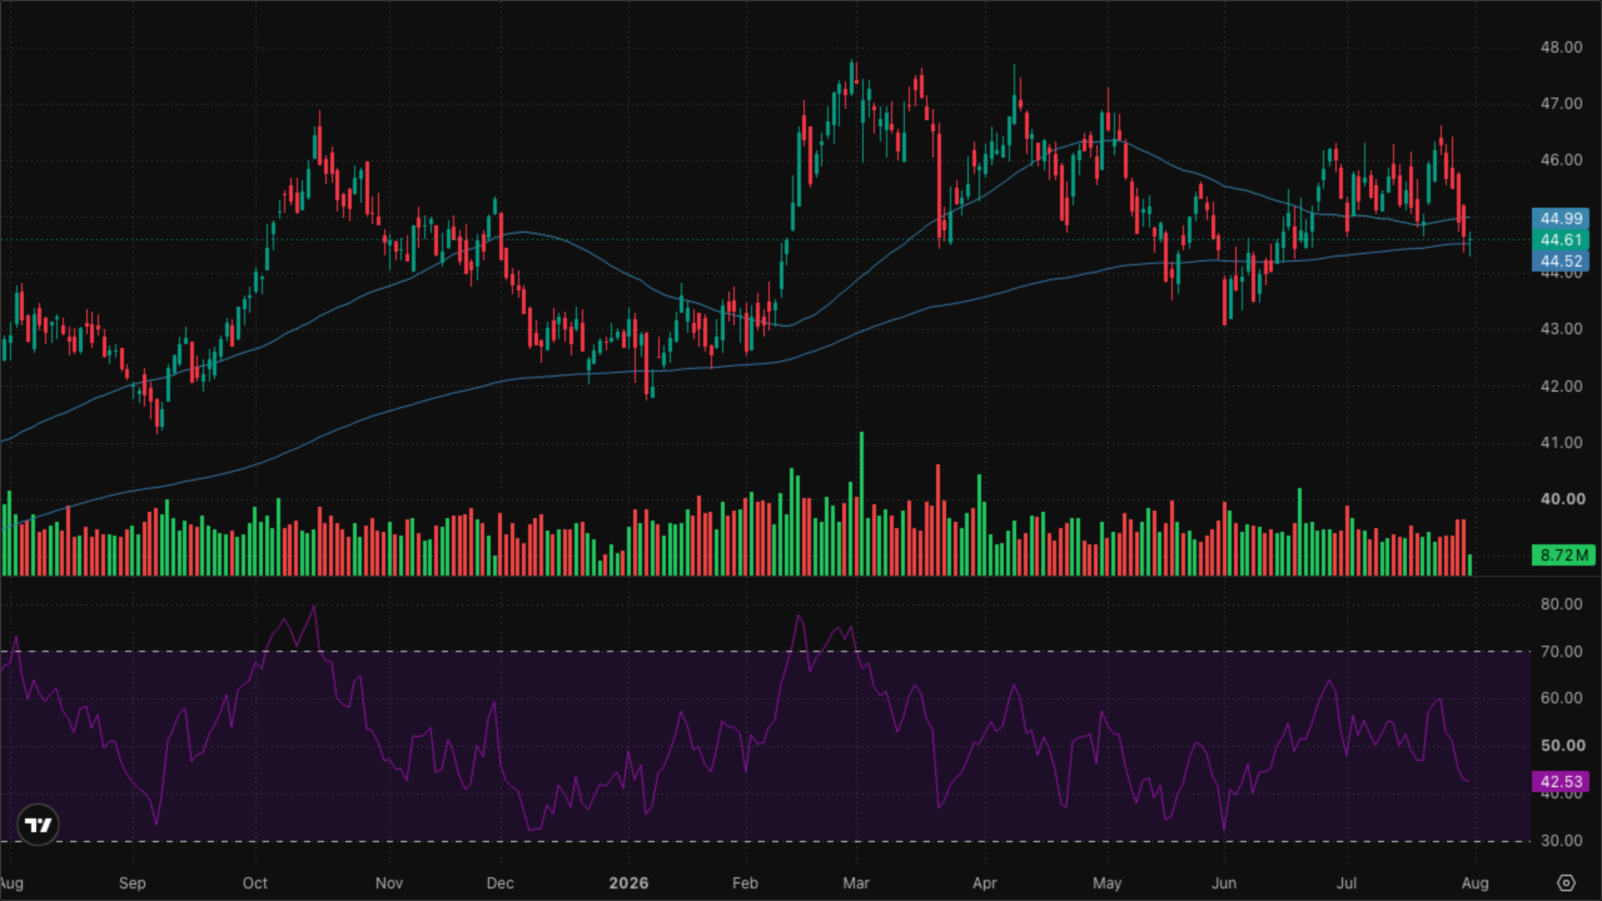Select the Oct label on time axis
The height and width of the screenshot is (901, 1602).
click(x=255, y=883)
